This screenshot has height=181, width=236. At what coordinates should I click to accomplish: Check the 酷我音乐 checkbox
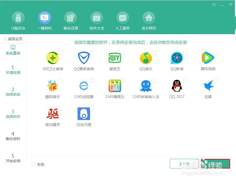[61, 80]
